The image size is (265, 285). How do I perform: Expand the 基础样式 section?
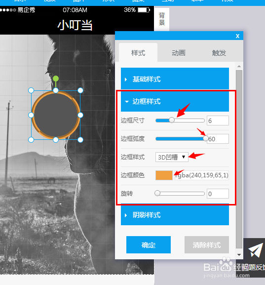(x=175, y=79)
